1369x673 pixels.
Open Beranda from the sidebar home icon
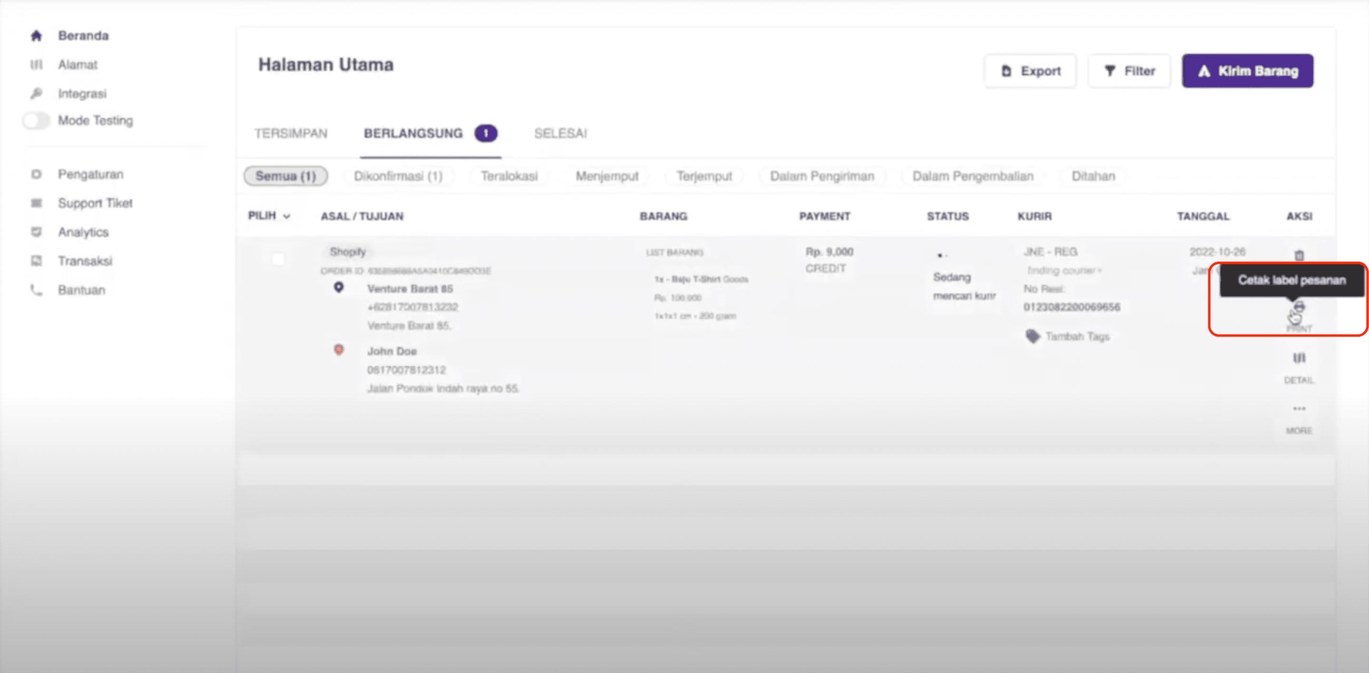tap(36, 36)
